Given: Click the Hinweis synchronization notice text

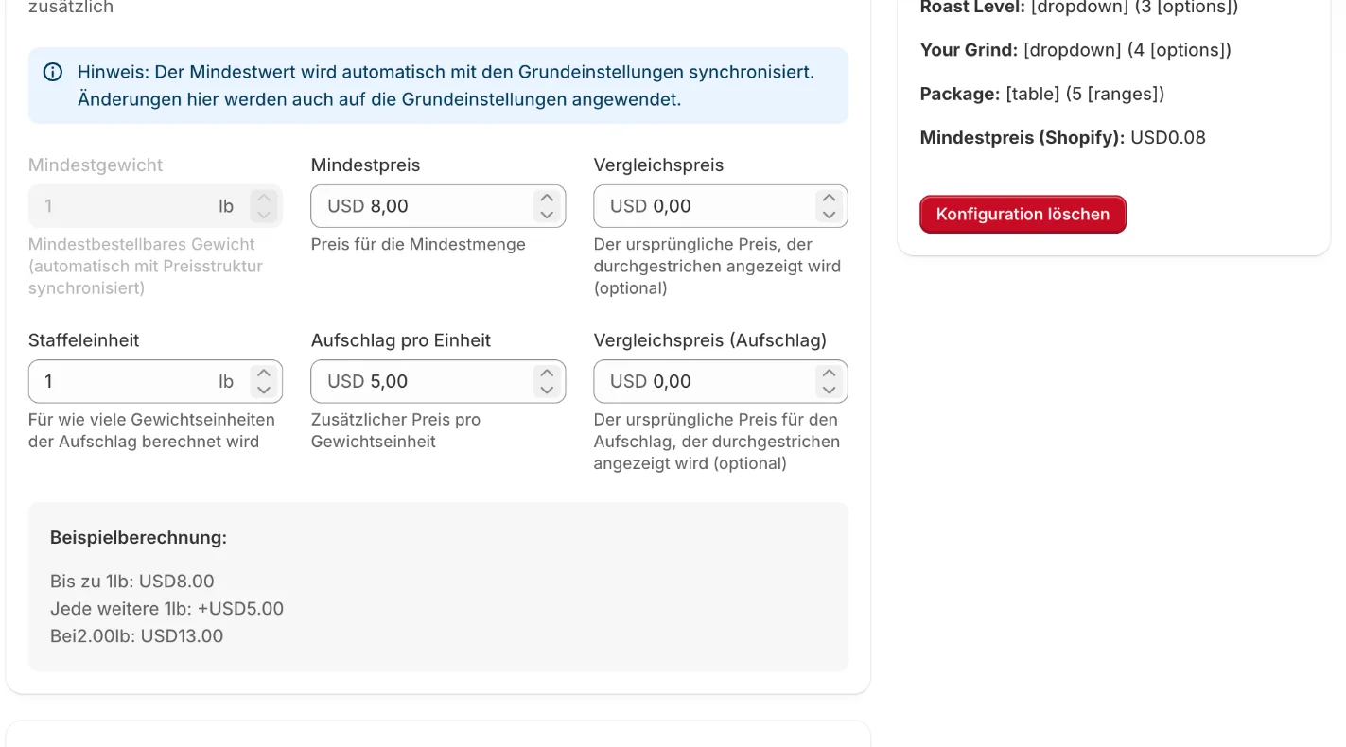Looking at the screenshot, I should click(x=446, y=85).
